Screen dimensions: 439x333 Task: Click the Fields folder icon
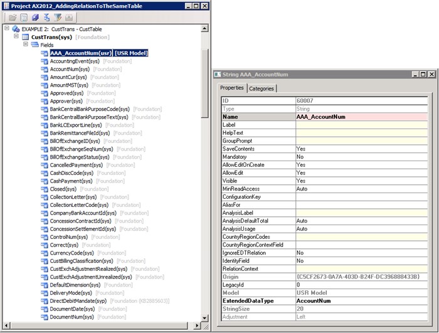coord(34,45)
